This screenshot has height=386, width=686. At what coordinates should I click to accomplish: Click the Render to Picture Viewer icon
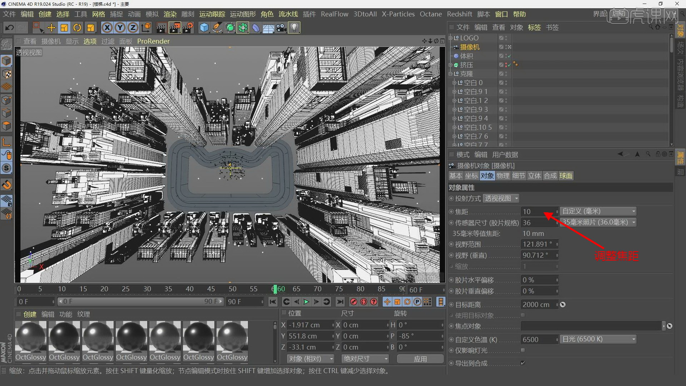175,28
